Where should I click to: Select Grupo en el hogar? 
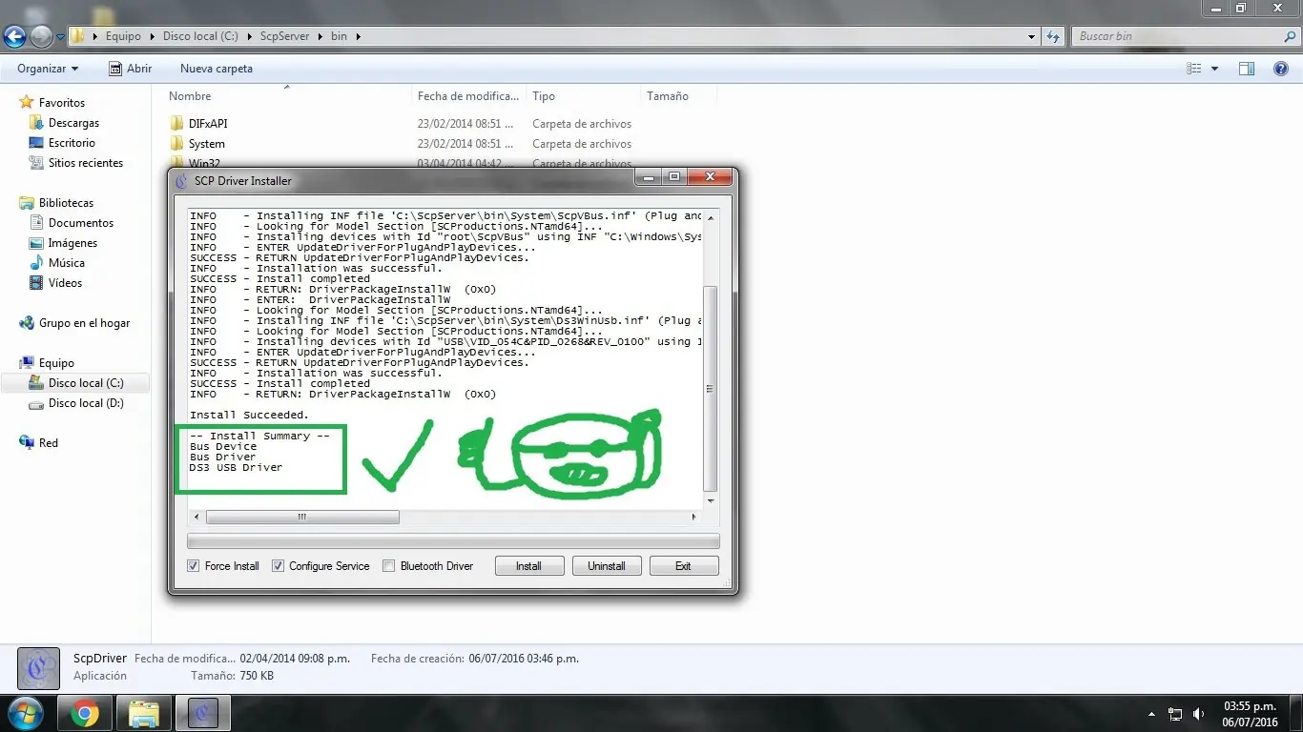(84, 323)
